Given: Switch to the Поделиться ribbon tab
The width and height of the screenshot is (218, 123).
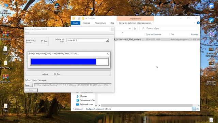Looking at the screenshot, I should [100, 23].
